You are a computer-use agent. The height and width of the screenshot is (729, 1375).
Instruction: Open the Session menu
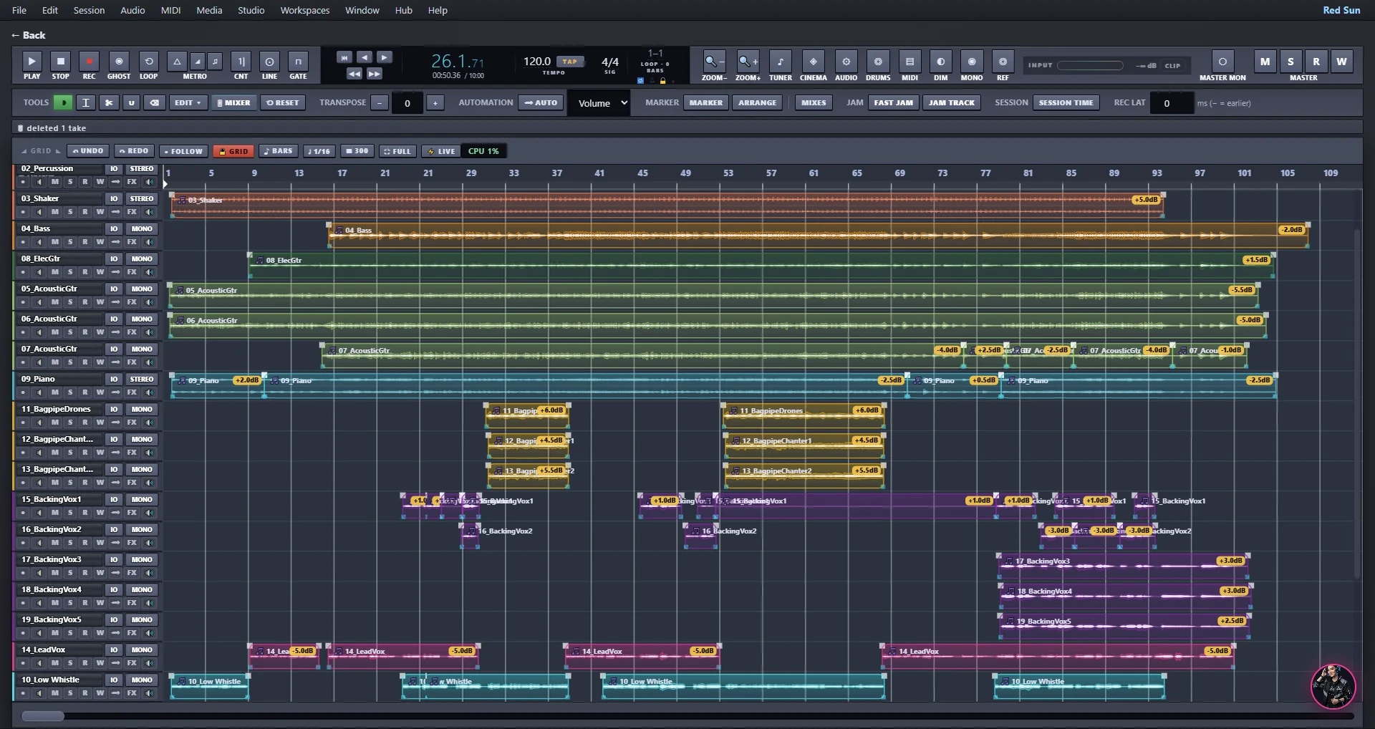click(x=89, y=10)
